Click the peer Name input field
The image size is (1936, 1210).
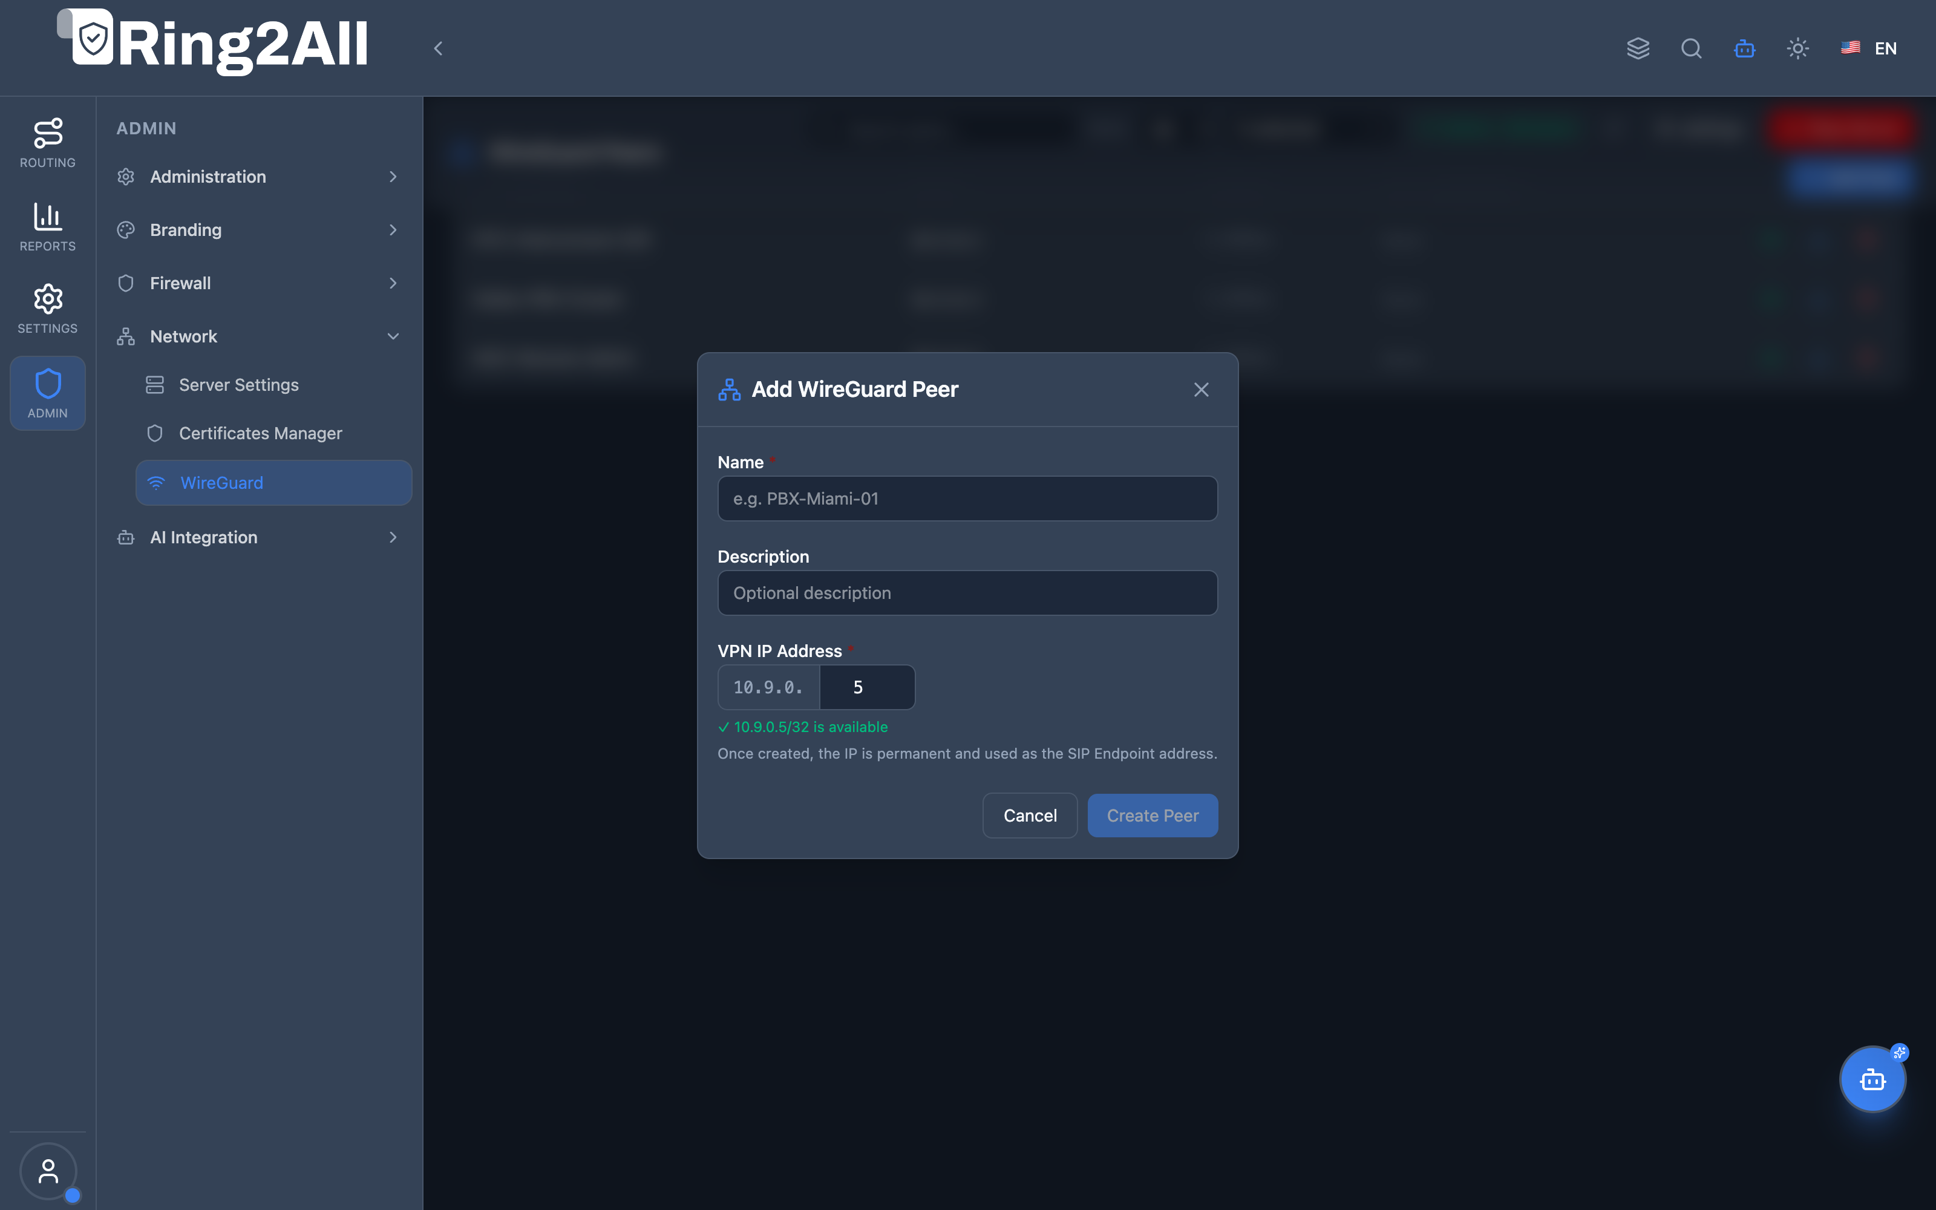tap(967, 499)
